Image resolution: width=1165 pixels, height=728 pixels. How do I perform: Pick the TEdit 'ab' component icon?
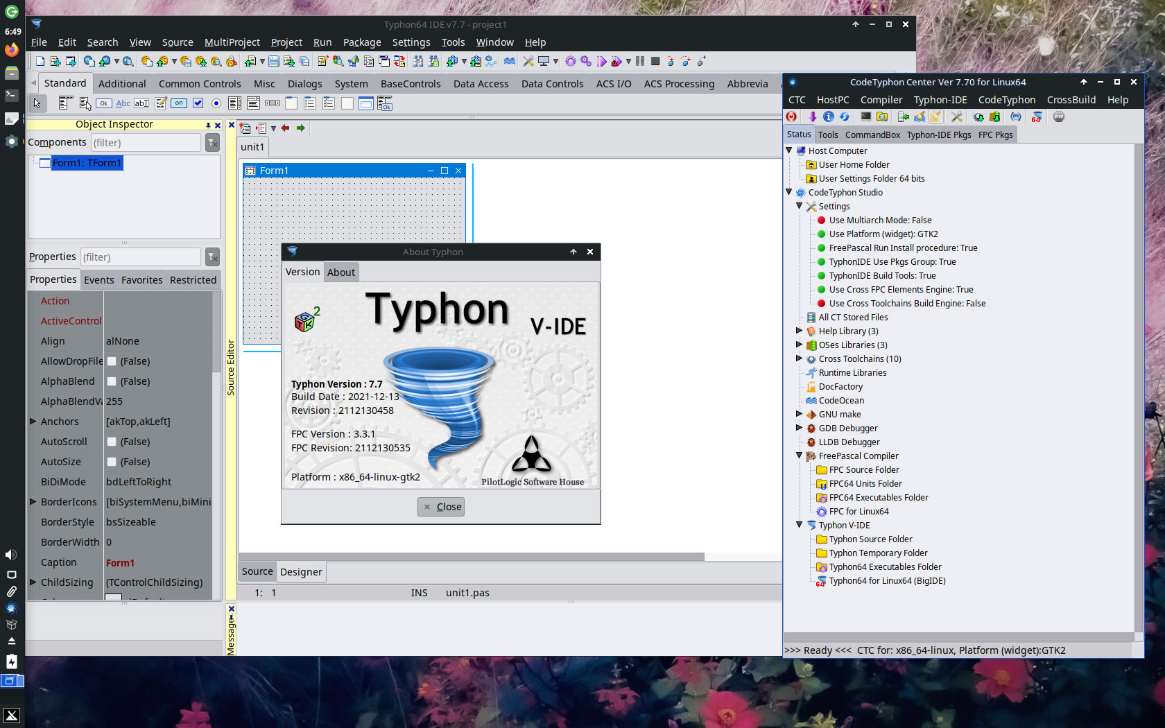[x=141, y=103]
